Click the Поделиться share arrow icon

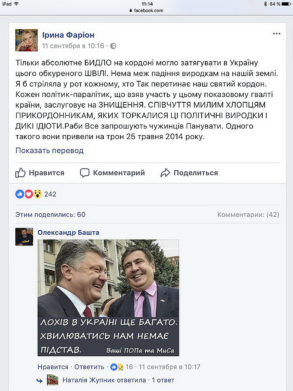165,173
